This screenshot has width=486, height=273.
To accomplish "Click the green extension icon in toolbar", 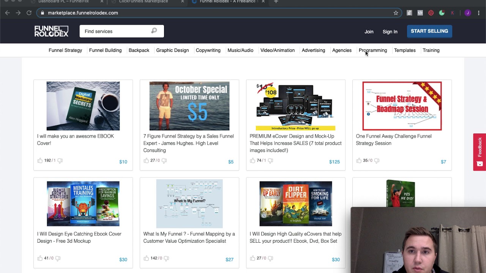I will [442, 13].
